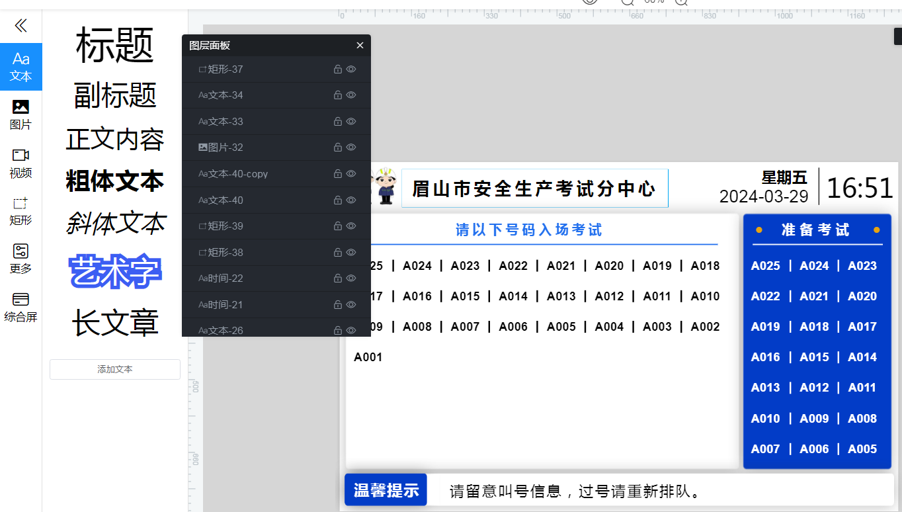Lock the 时间-22 layer
Screen dimensions: 902x512
tap(337, 278)
